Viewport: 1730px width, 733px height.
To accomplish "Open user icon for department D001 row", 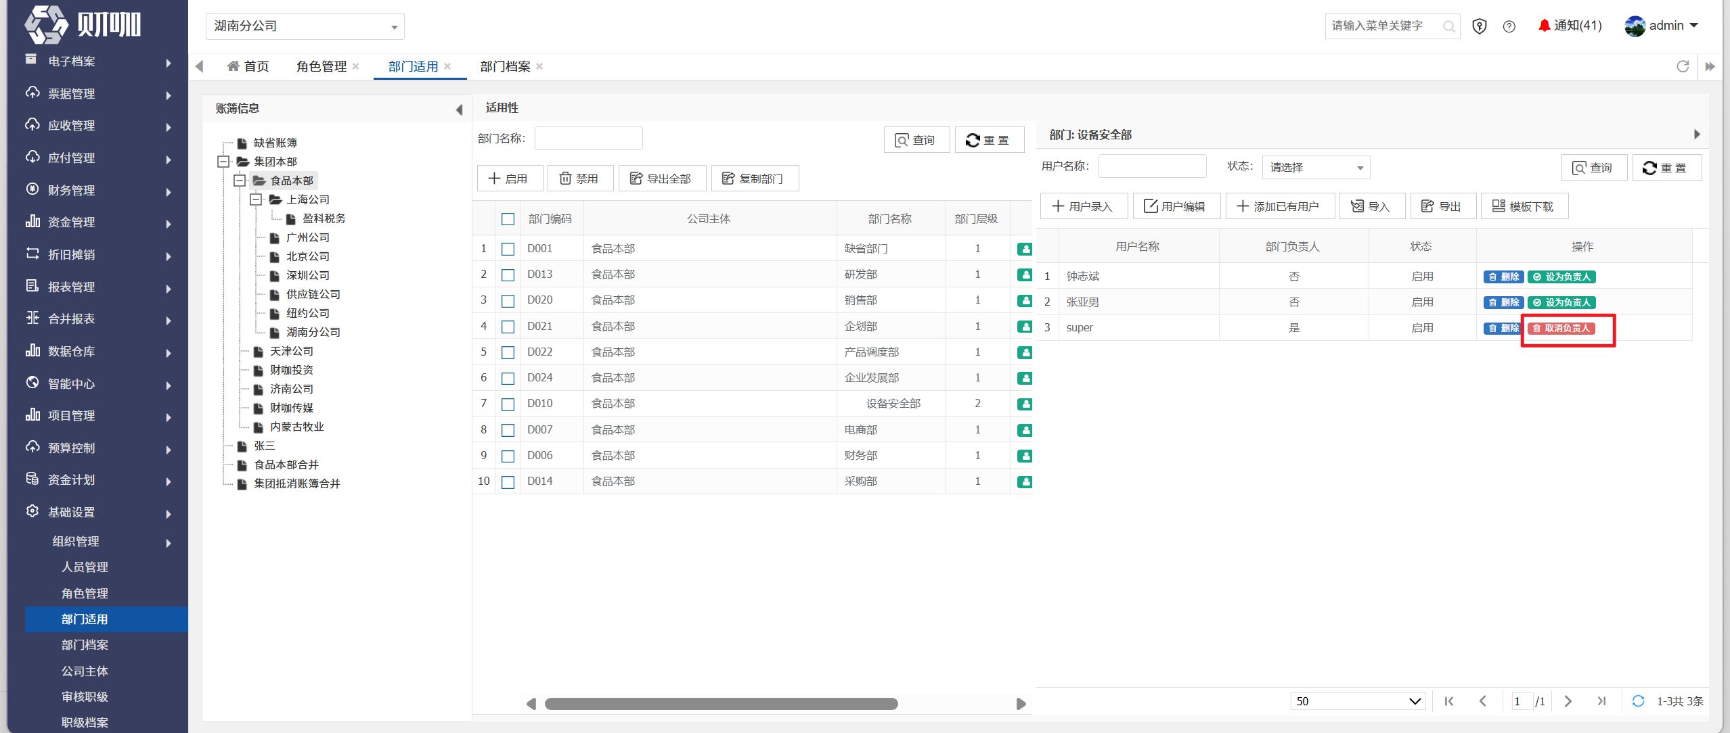I will pos(1025,249).
